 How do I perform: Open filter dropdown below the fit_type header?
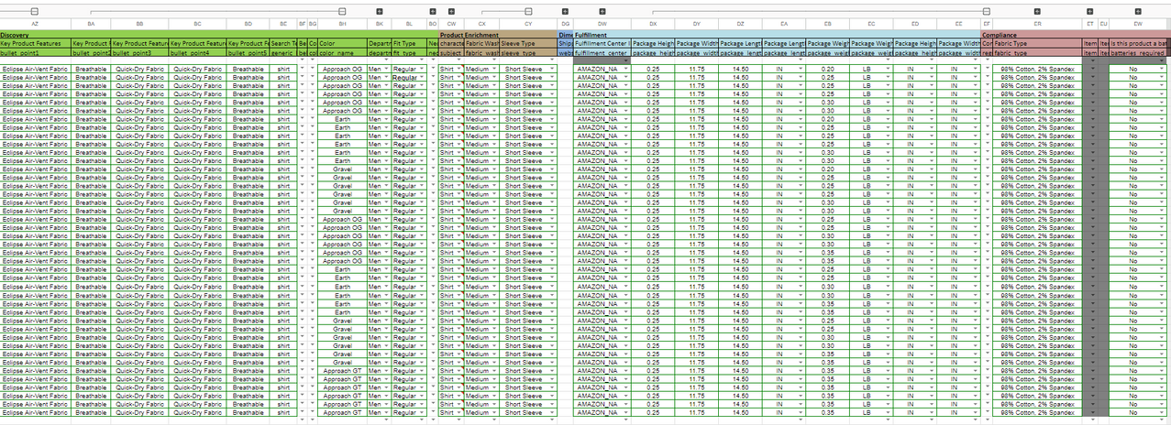pos(423,60)
